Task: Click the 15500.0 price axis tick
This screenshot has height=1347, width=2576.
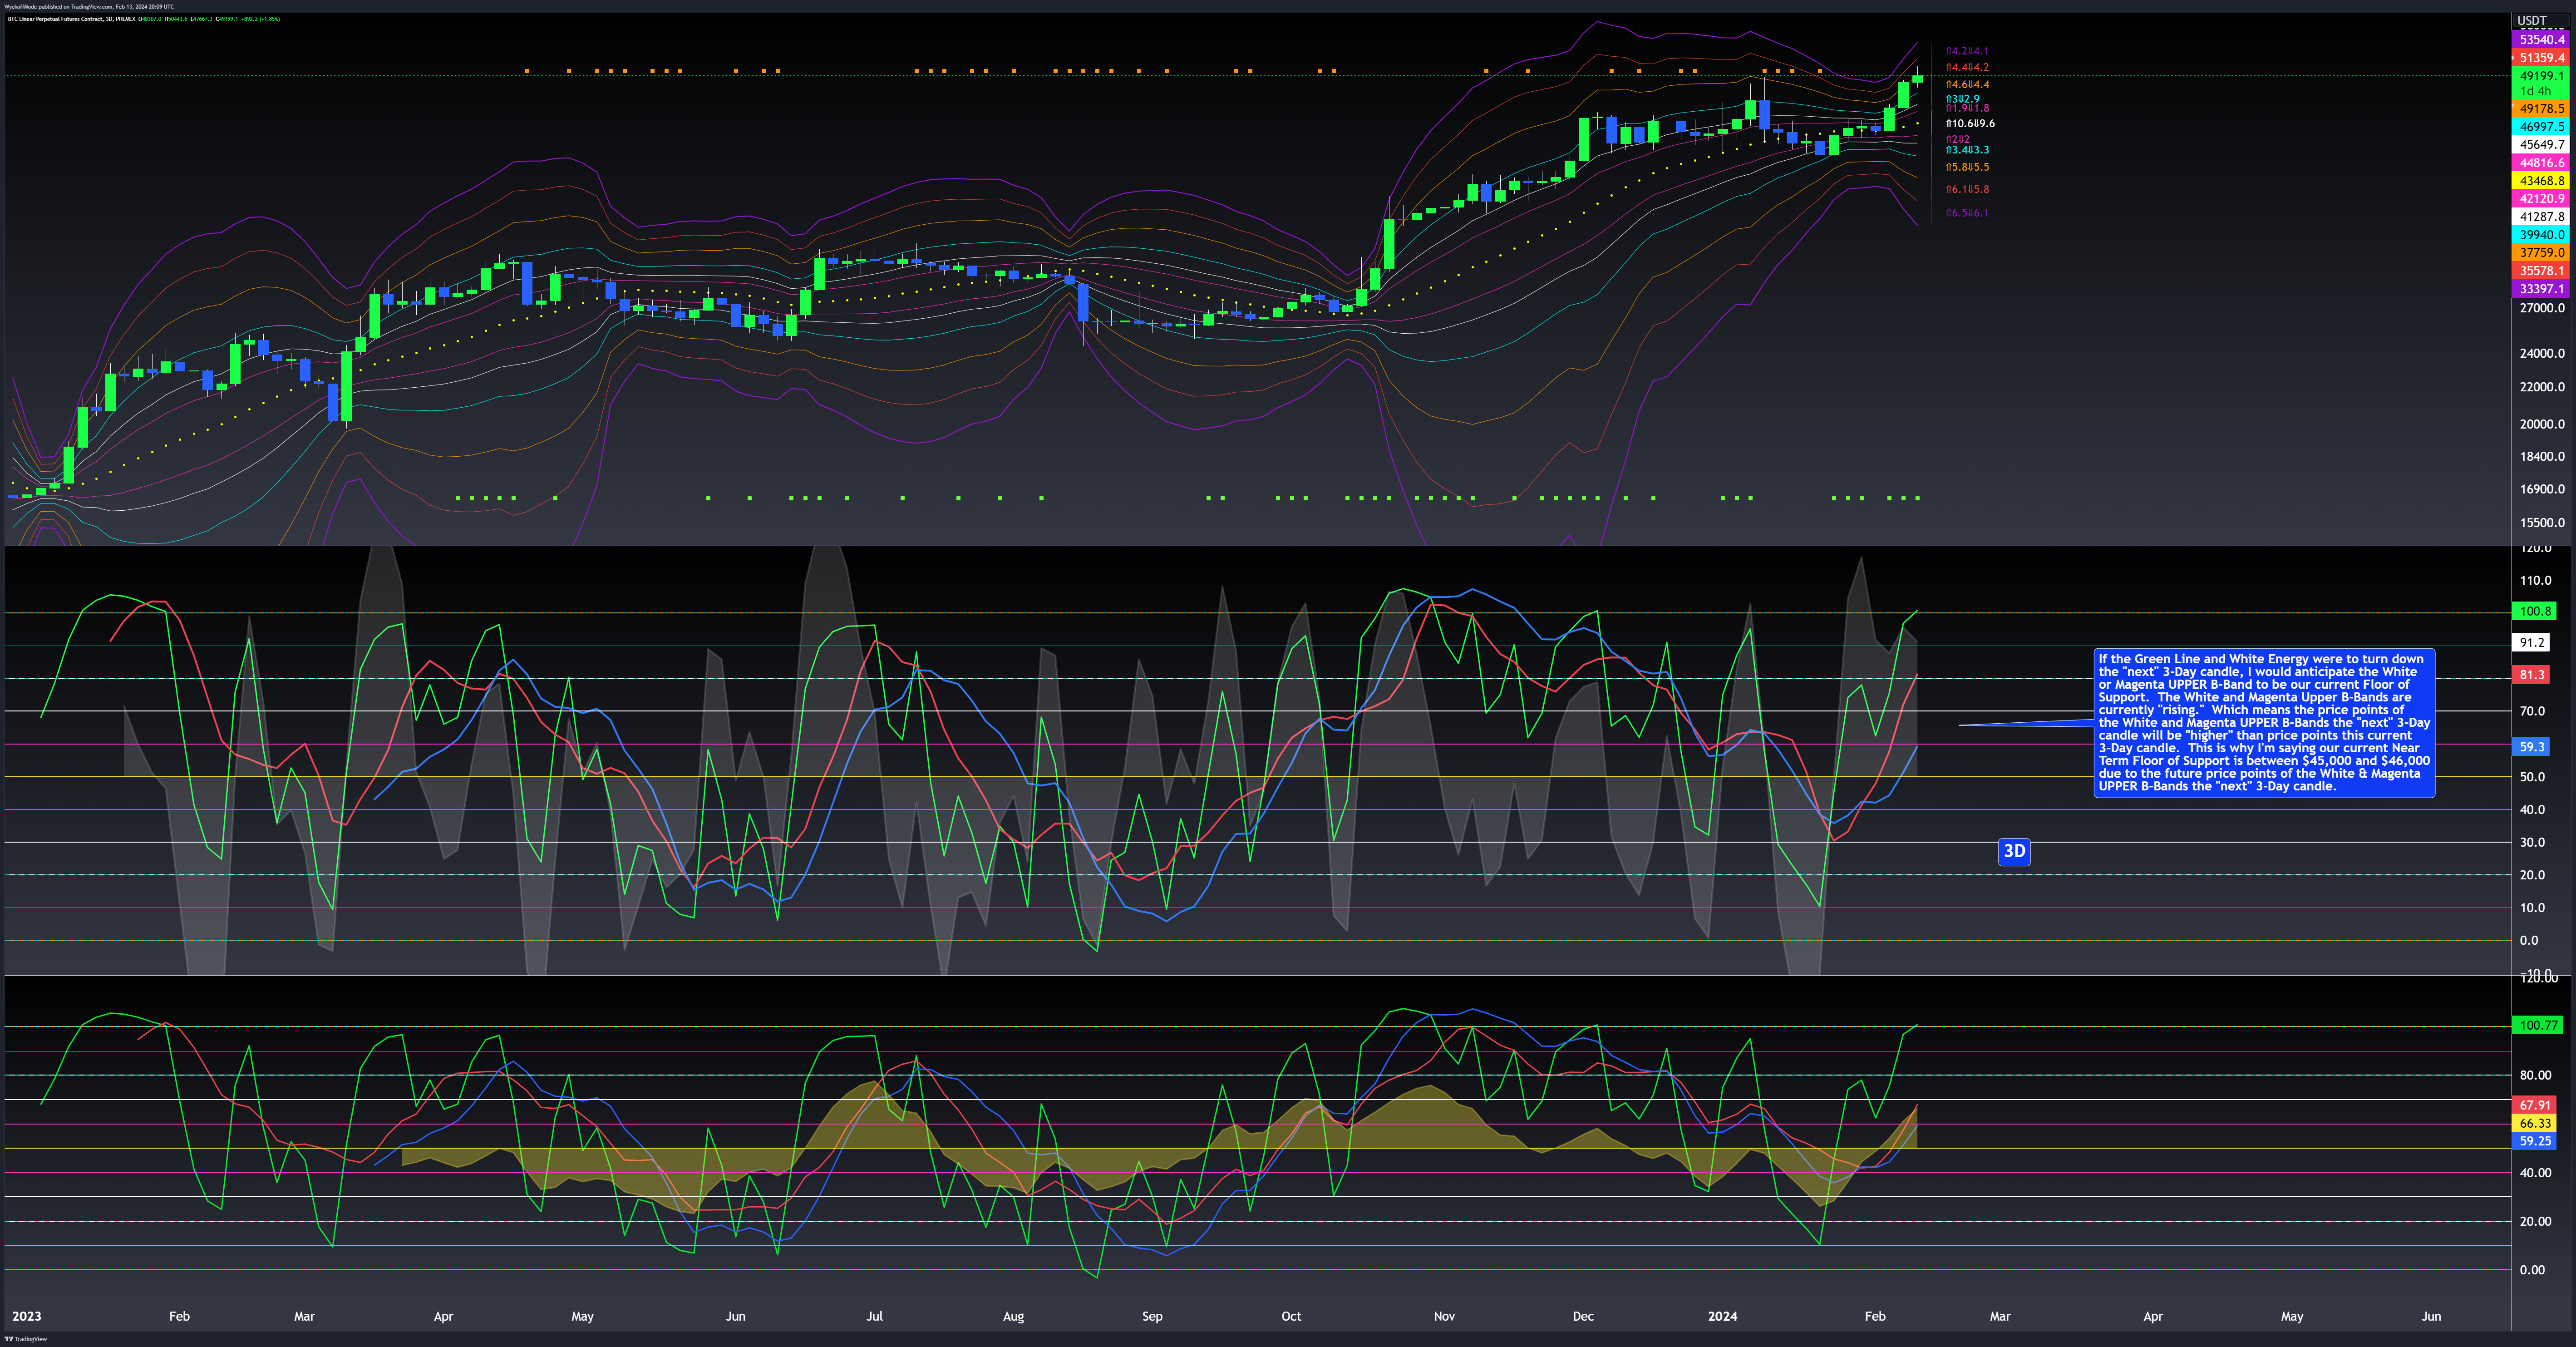Action: (2541, 522)
